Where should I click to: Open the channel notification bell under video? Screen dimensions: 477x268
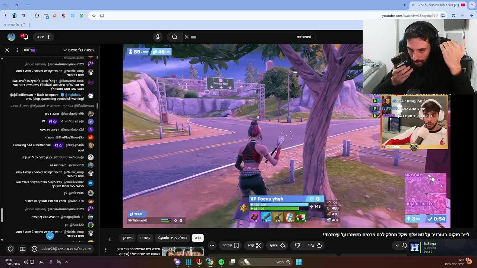point(405,245)
